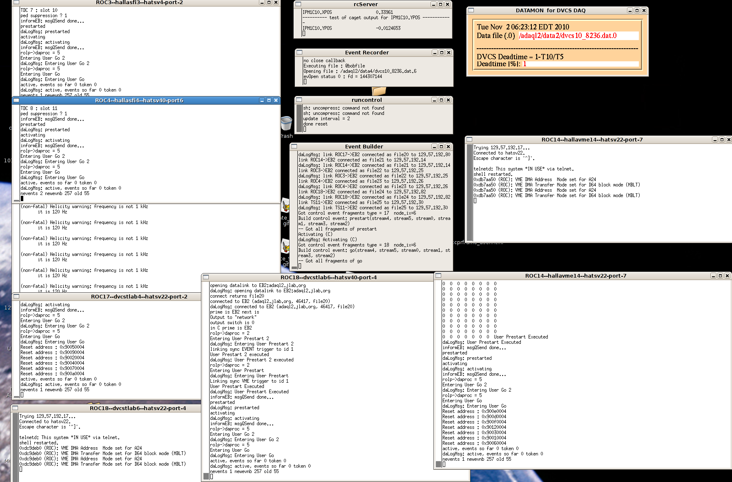Minimize the DATAMON for DVCS DAQ window

click(x=630, y=10)
